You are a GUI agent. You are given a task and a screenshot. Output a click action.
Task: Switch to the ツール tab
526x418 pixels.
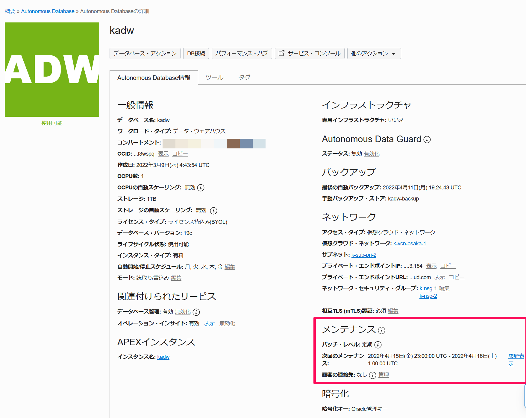[214, 77]
